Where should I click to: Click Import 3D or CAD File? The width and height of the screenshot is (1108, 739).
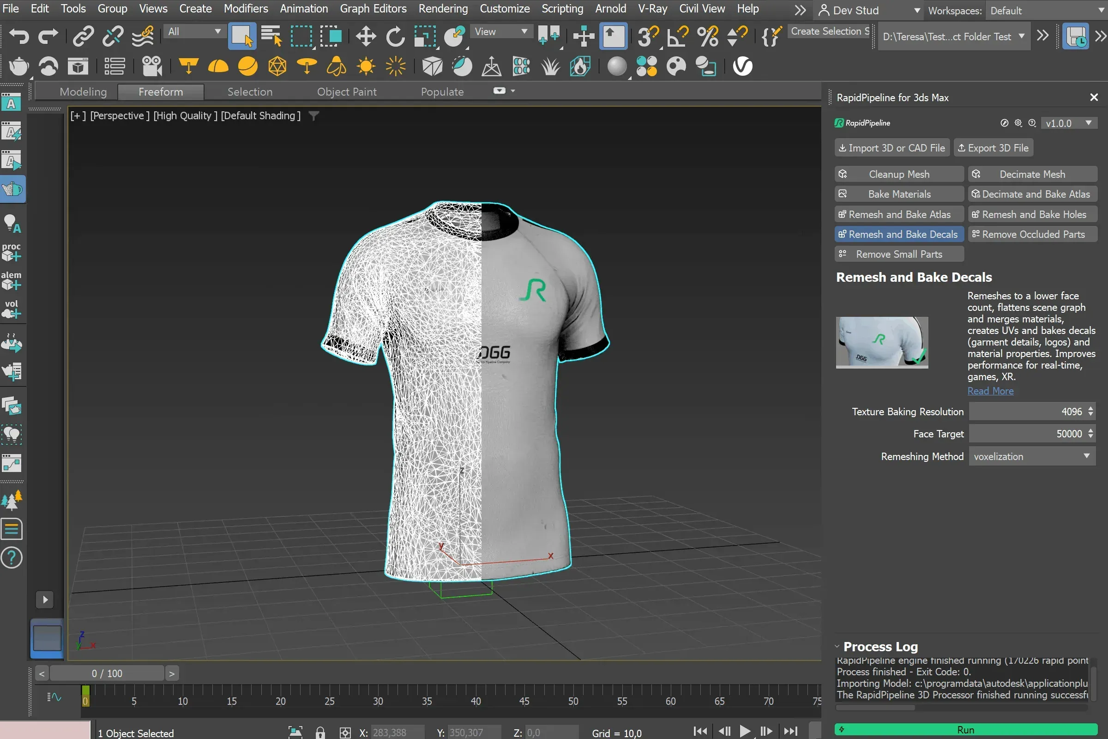[x=892, y=148]
